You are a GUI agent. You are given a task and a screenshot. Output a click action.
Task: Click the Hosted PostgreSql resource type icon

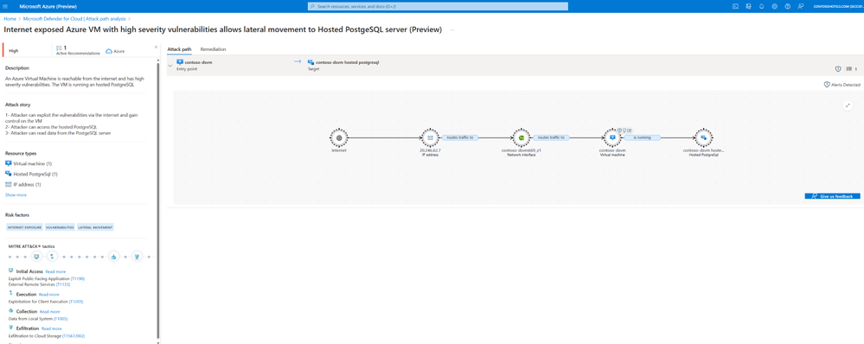click(x=9, y=174)
